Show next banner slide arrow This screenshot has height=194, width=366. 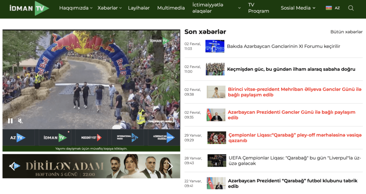[x=170, y=166]
